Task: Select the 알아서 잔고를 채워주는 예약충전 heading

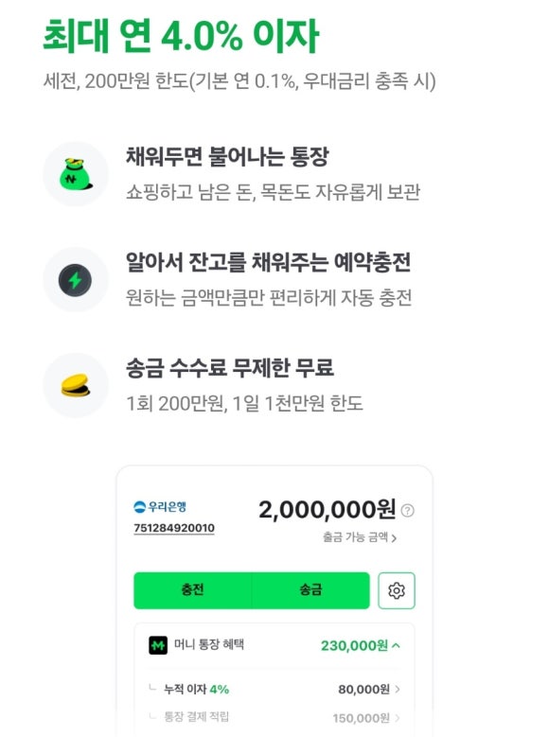Action: pos(268,262)
